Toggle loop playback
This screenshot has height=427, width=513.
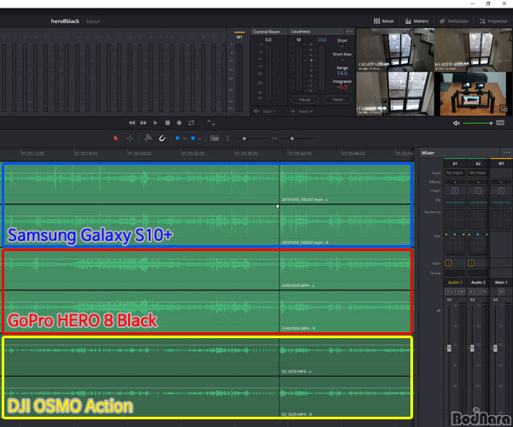[x=192, y=123]
